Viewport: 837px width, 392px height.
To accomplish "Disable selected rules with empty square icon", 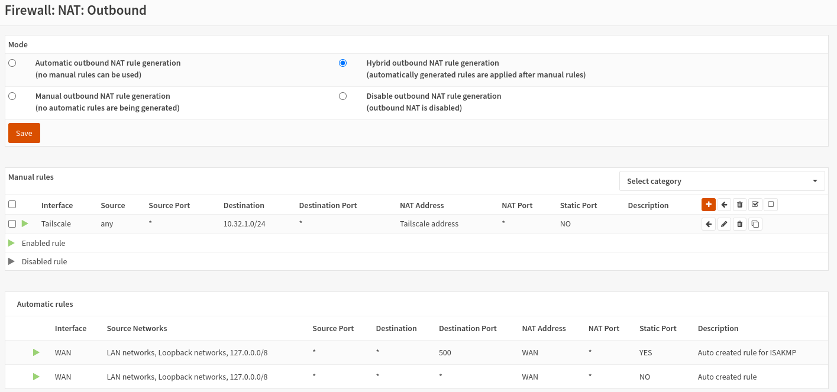I will (x=770, y=205).
